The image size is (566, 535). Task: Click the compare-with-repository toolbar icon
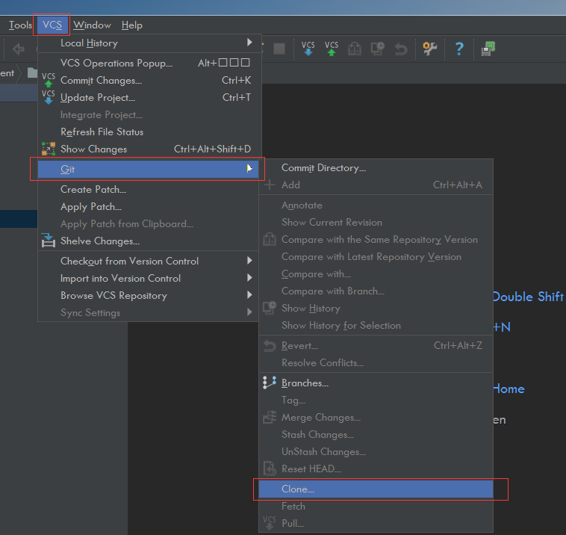point(355,49)
